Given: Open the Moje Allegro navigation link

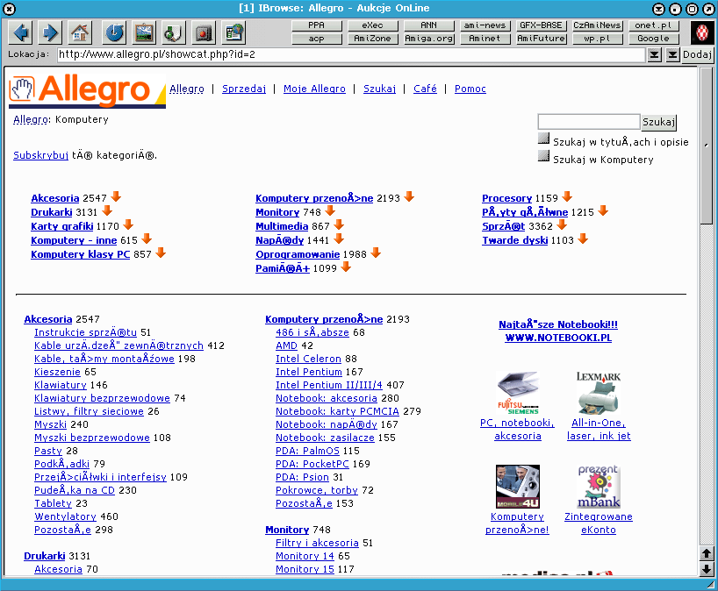Looking at the screenshot, I should coord(314,89).
